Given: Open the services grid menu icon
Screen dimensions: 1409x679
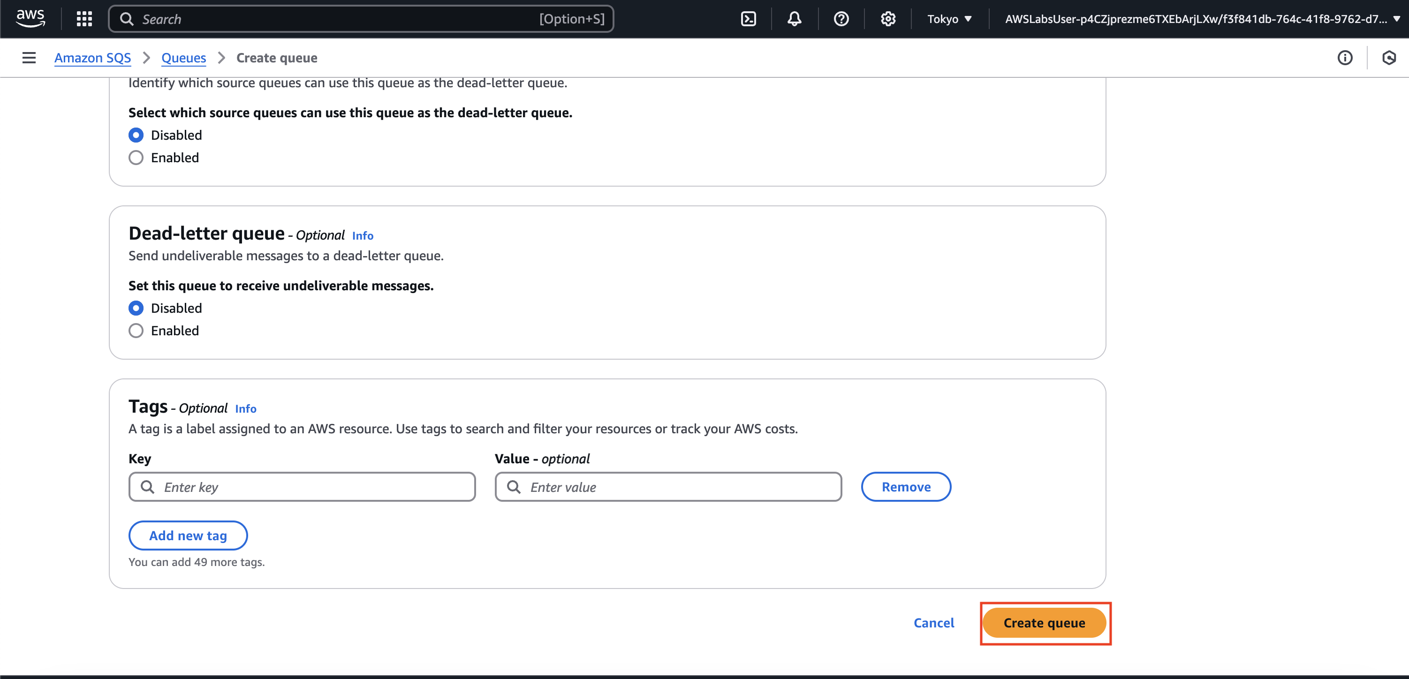Looking at the screenshot, I should 84,19.
